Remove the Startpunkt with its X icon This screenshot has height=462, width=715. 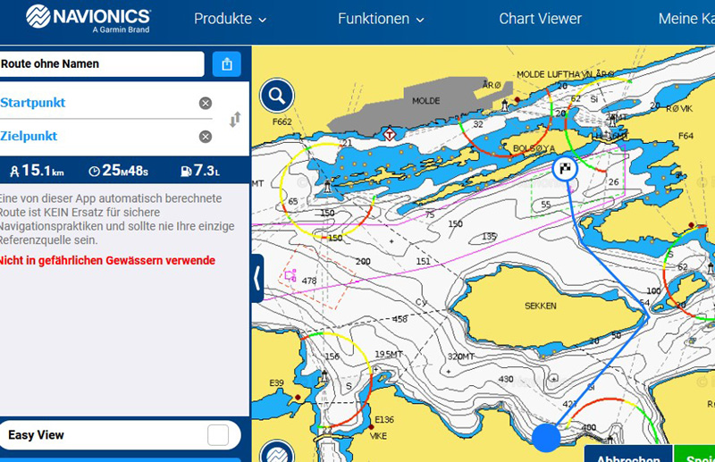pyautogui.click(x=206, y=103)
